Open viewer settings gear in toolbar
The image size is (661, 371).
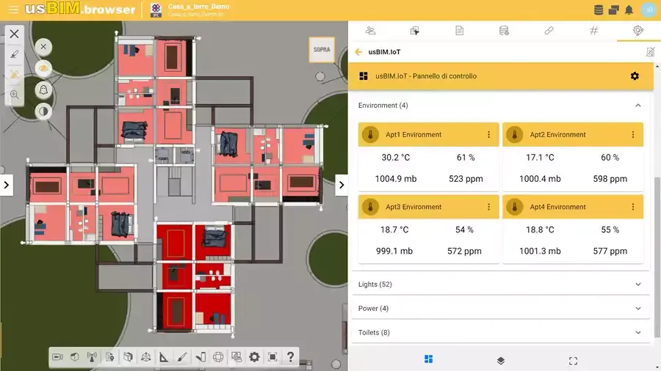pos(254,357)
